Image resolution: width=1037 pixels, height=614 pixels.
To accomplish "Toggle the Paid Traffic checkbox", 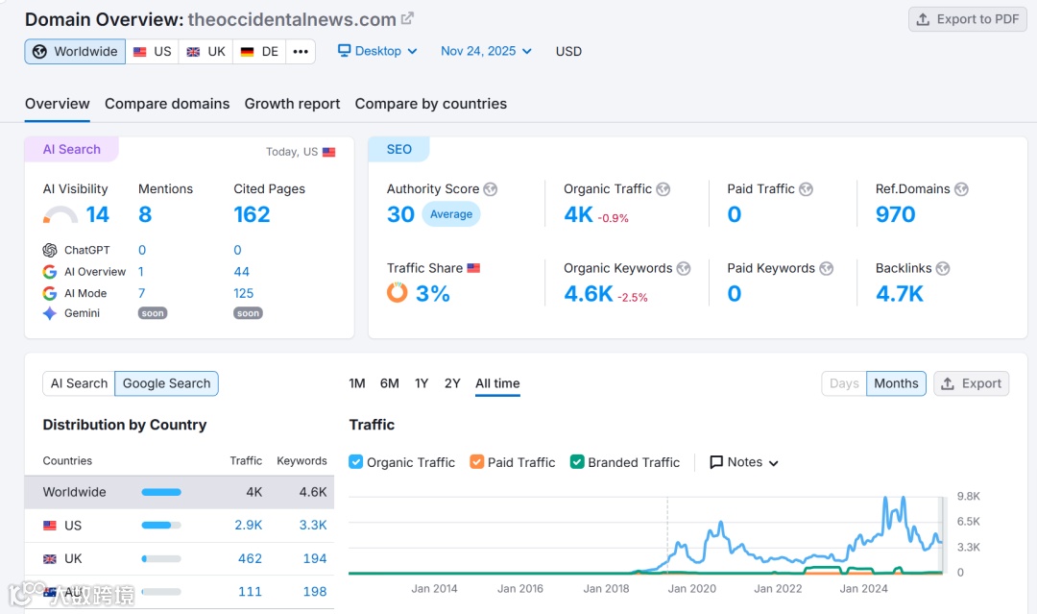I will [477, 462].
